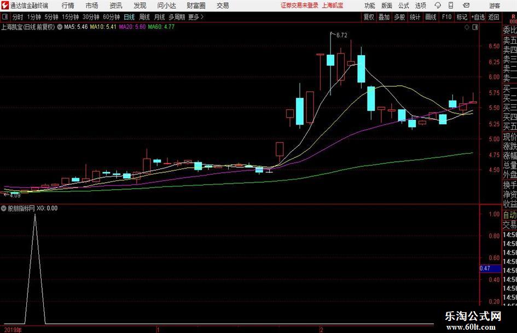This screenshot has width=517, height=333.
Task: Click the MA20: 5.60 value
Action: (x=132, y=27)
